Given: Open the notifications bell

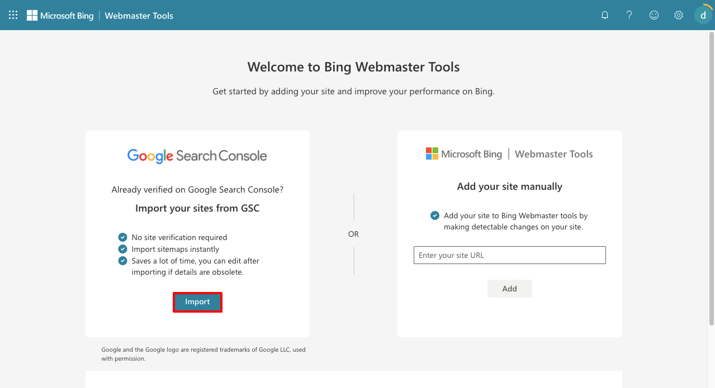Looking at the screenshot, I should (x=605, y=15).
